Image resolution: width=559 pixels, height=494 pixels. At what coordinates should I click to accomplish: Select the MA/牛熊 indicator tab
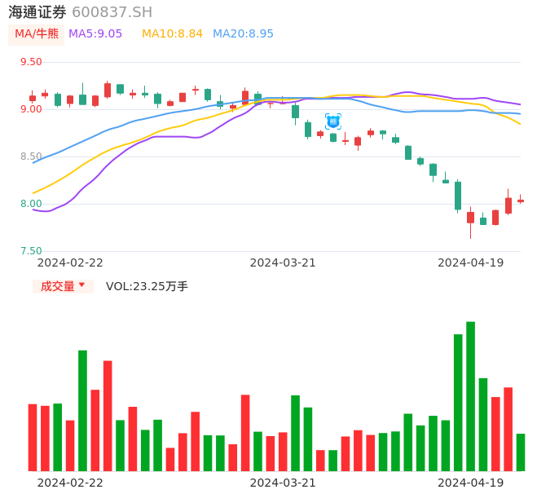point(37,34)
